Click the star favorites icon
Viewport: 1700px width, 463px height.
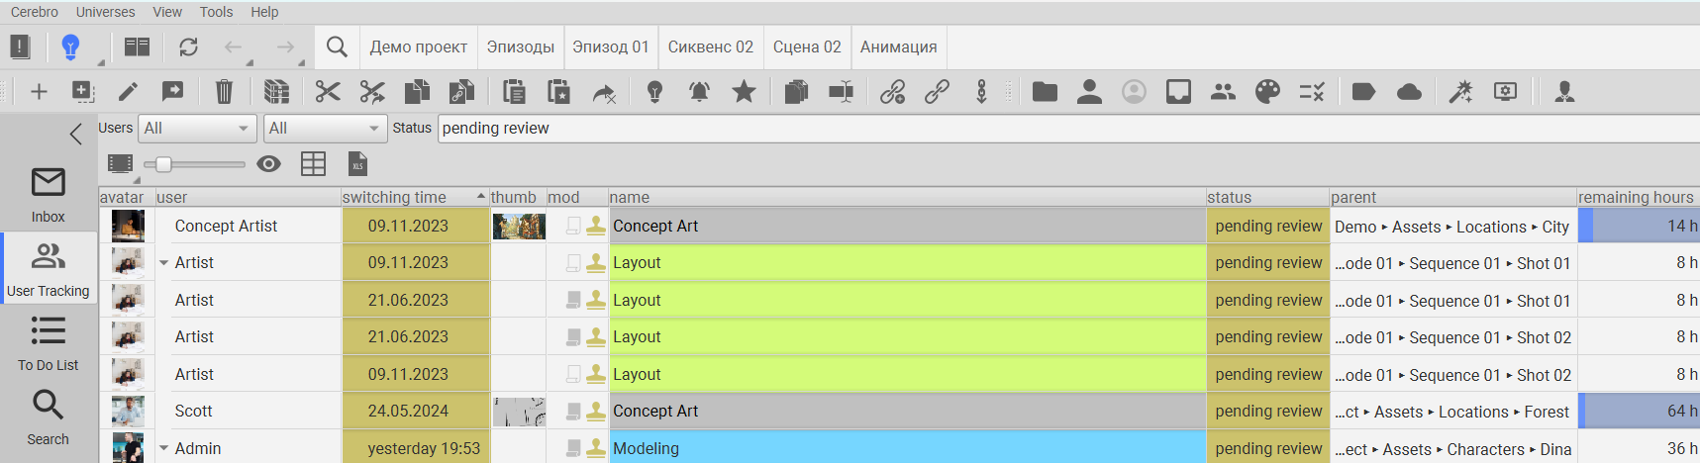click(744, 92)
